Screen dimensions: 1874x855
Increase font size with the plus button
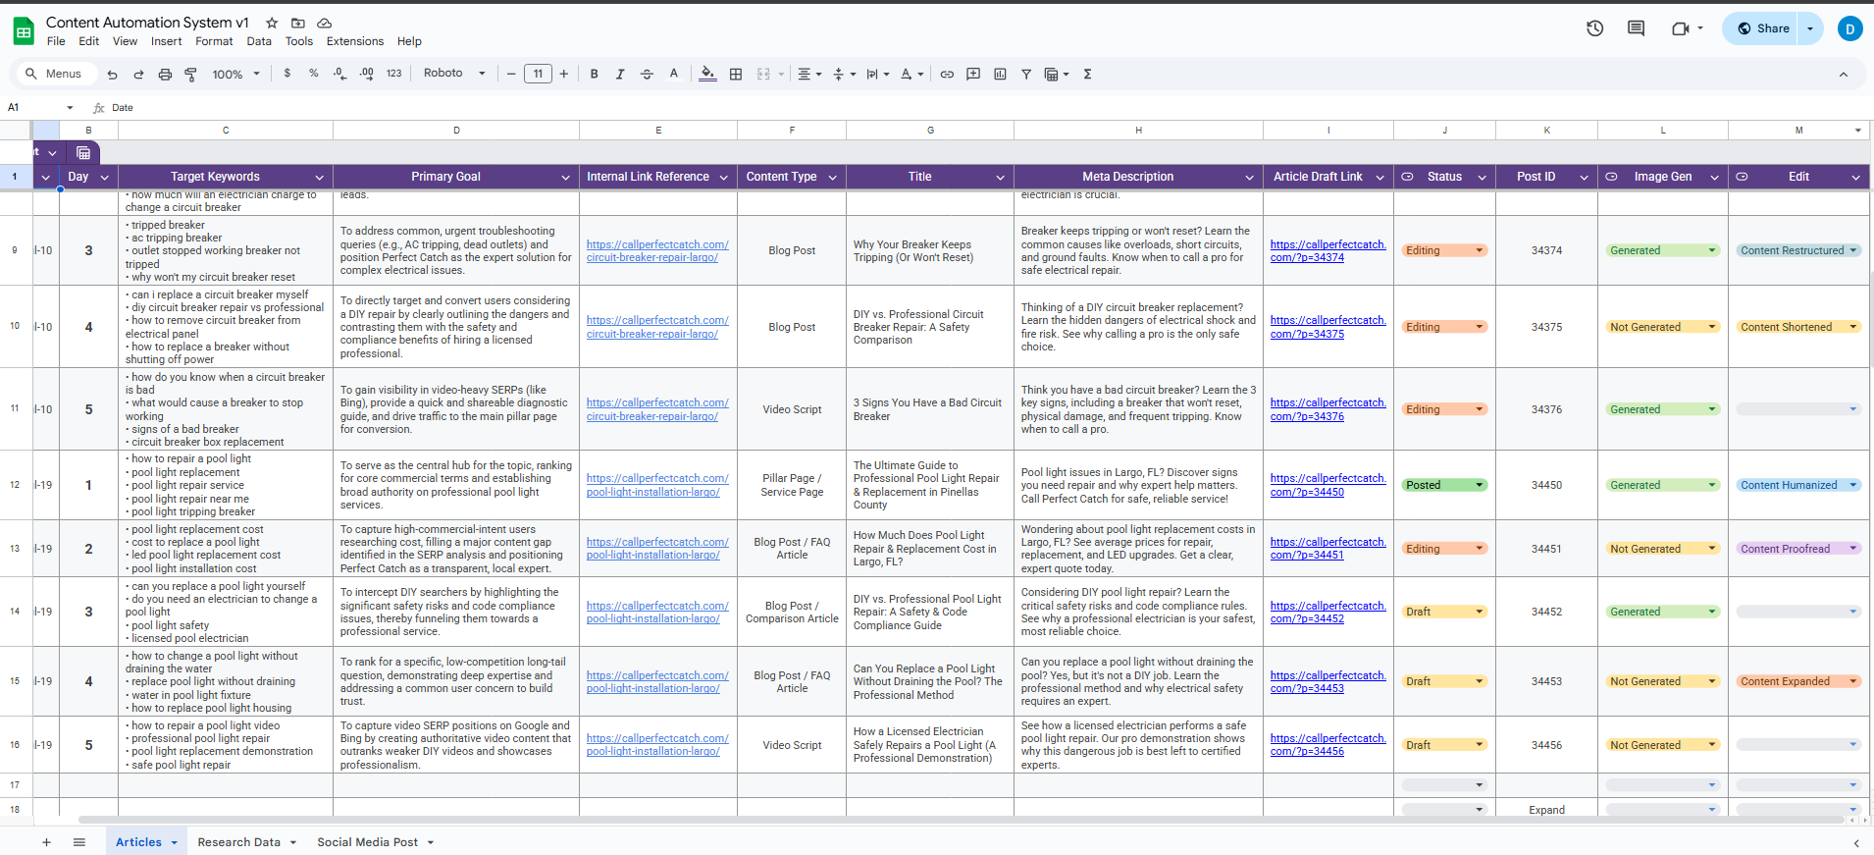[x=564, y=74]
